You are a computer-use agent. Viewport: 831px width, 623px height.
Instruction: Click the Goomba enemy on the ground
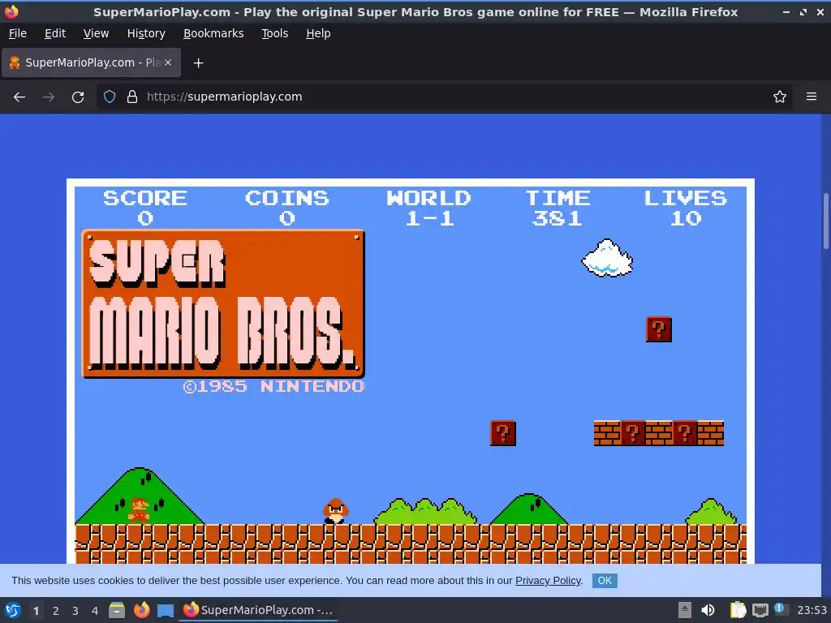(335, 511)
